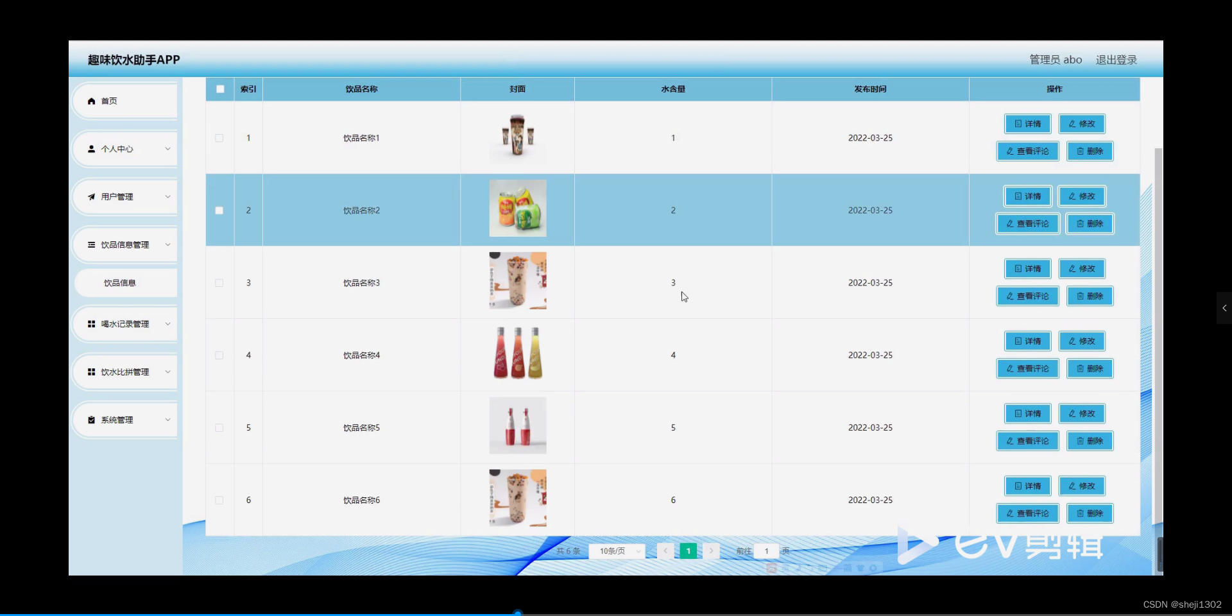This screenshot has height=616, width=1232.
Task: Check the checkbox for 饮品名称3
Action: (x=219, y=283)
